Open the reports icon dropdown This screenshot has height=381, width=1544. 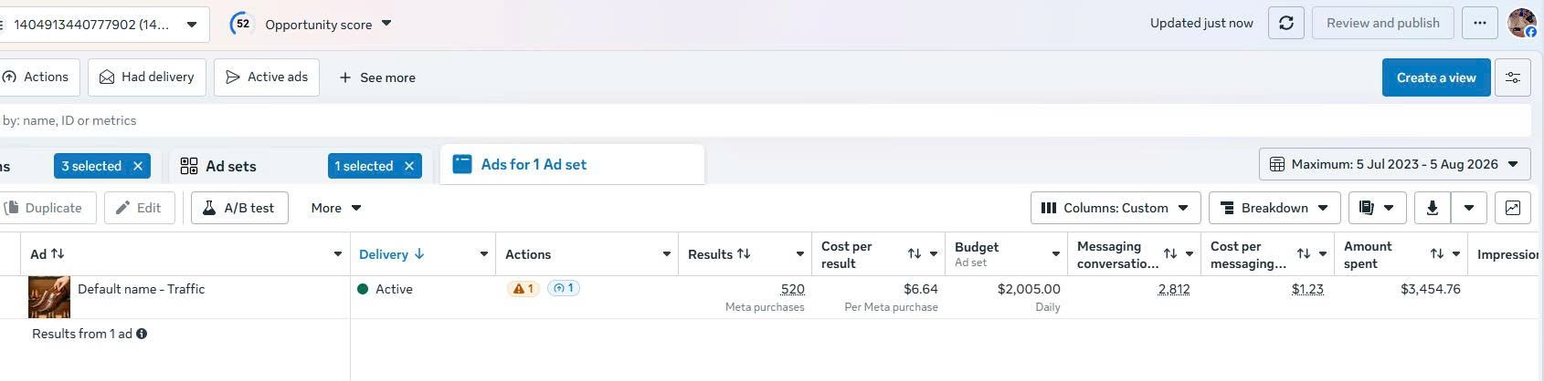pyautogui.click(x=1377, y=208)
